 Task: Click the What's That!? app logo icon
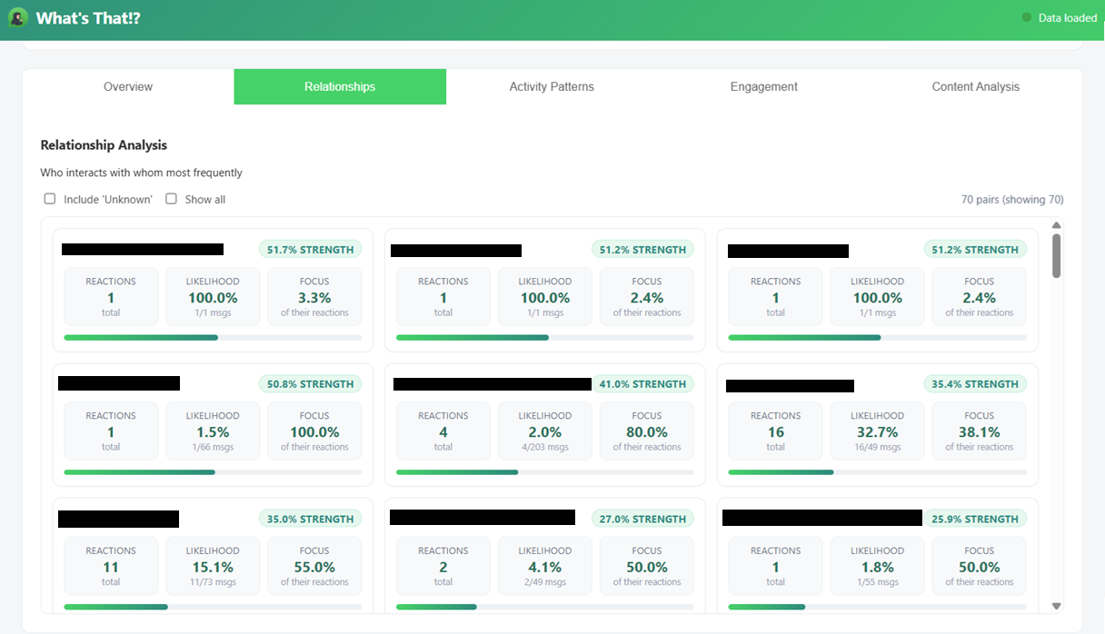click(17, 18)
